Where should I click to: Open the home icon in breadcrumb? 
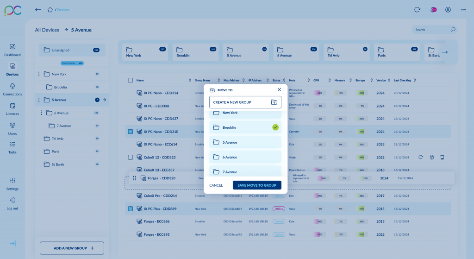50,10
